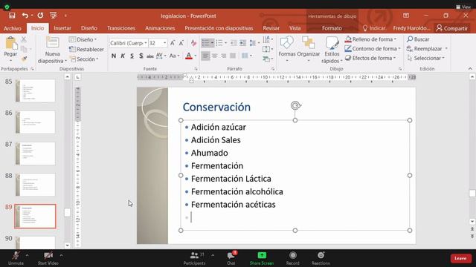Start Video in Zoom toolbar
The width and height of the screenshot is (476, 267).
click(48, 258)
